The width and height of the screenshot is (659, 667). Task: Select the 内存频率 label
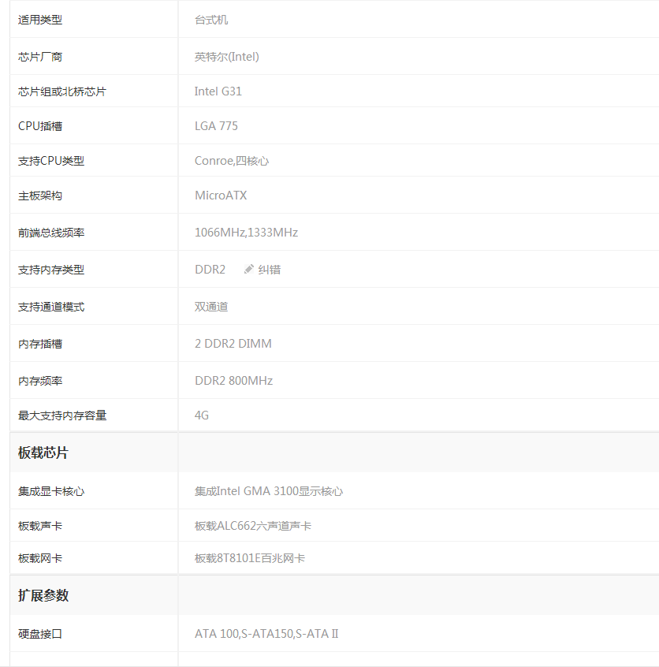pyautogui.click(x=40, y=381)
